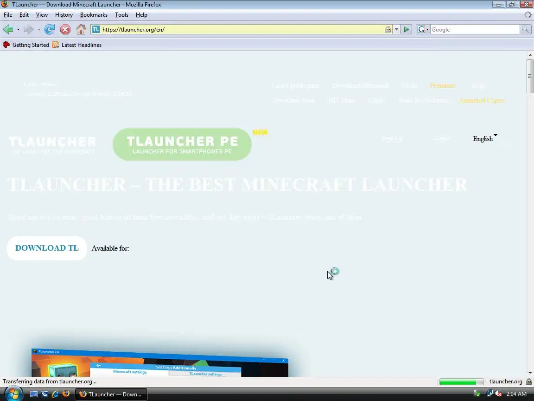Click the padlock icon in the address bar
Image resolution: width=534 pixels, height=401 pixels.
388,29
